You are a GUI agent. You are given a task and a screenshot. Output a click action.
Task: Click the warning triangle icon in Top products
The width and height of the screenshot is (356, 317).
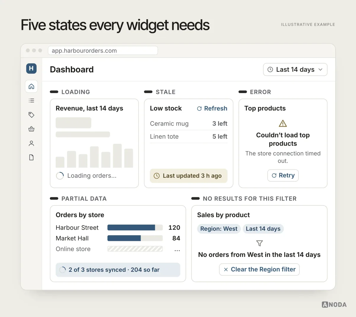283,123
